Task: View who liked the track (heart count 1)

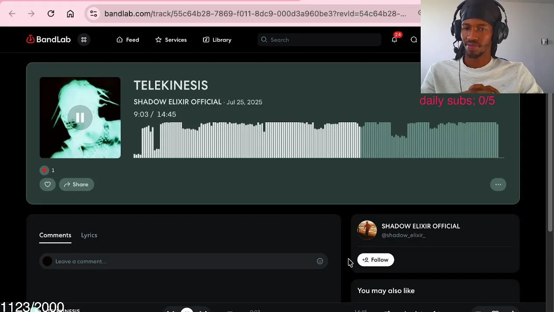Action: [x=47, y=170]
